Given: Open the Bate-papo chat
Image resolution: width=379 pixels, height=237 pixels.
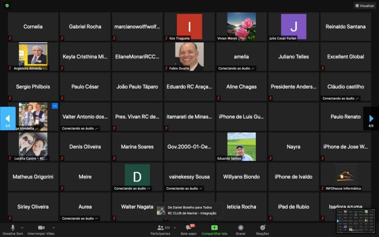Looking at the screenshot, I should click(x=188, y=228).
